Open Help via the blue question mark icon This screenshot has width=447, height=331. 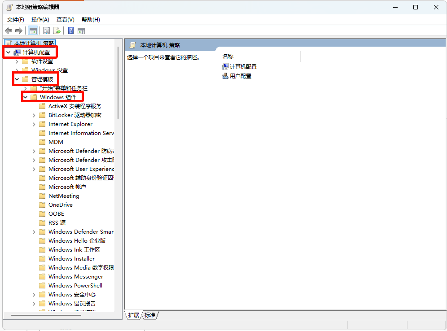pos(70,30)
